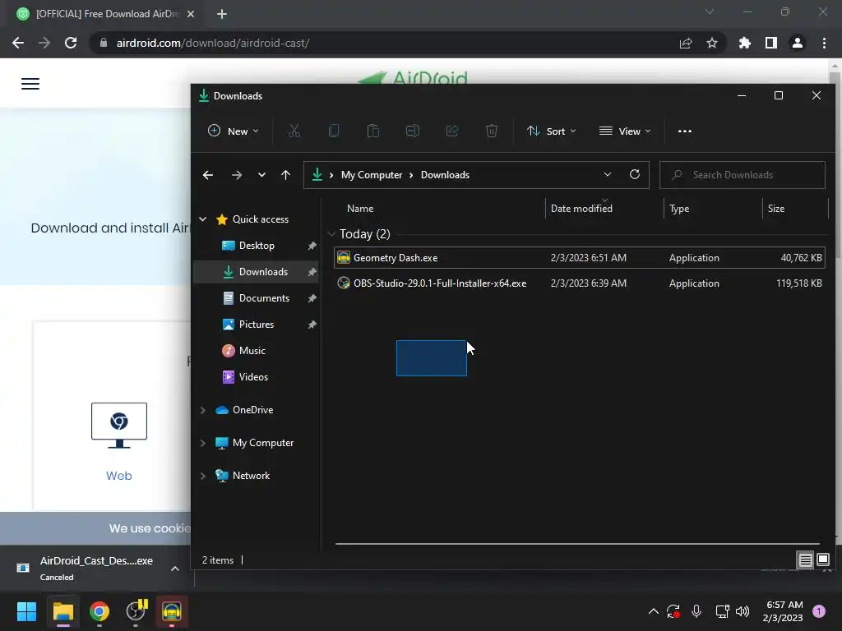Click the Copy icon in Explorer toolbar

coord(334,131)
